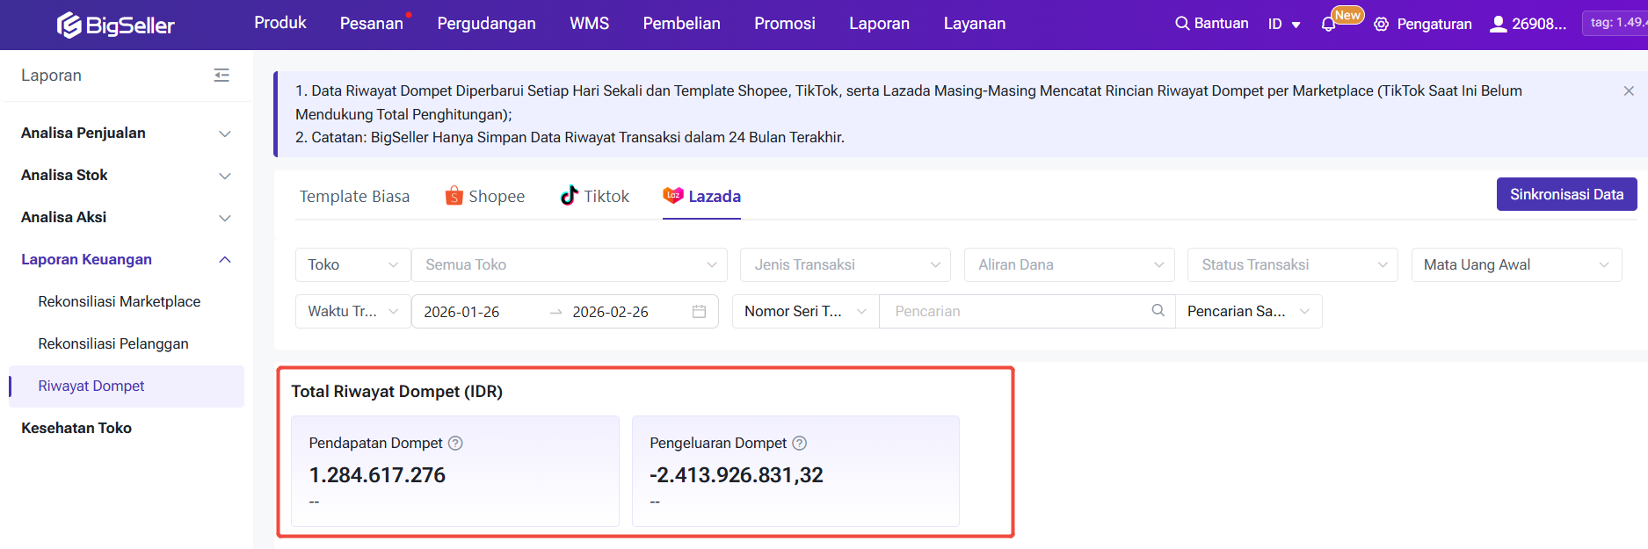Open the notification bell

[1328, 25]
